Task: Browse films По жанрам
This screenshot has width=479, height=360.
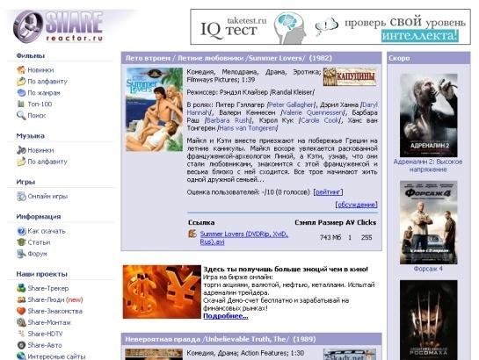Action: point(44,93)
